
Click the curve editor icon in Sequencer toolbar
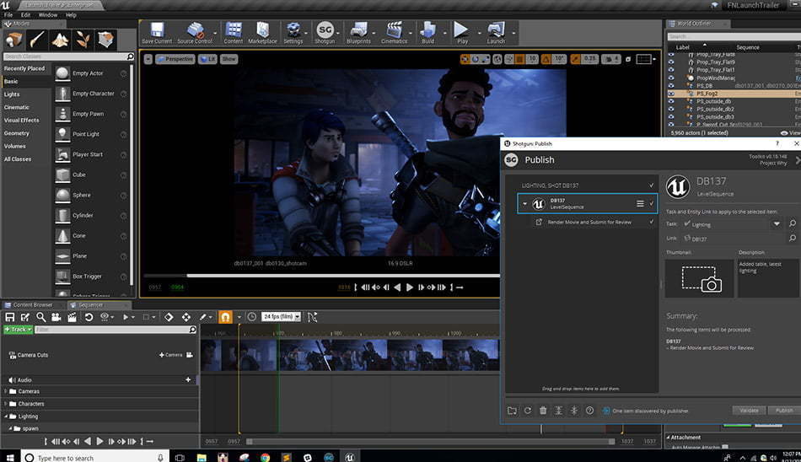pos(312,317)
